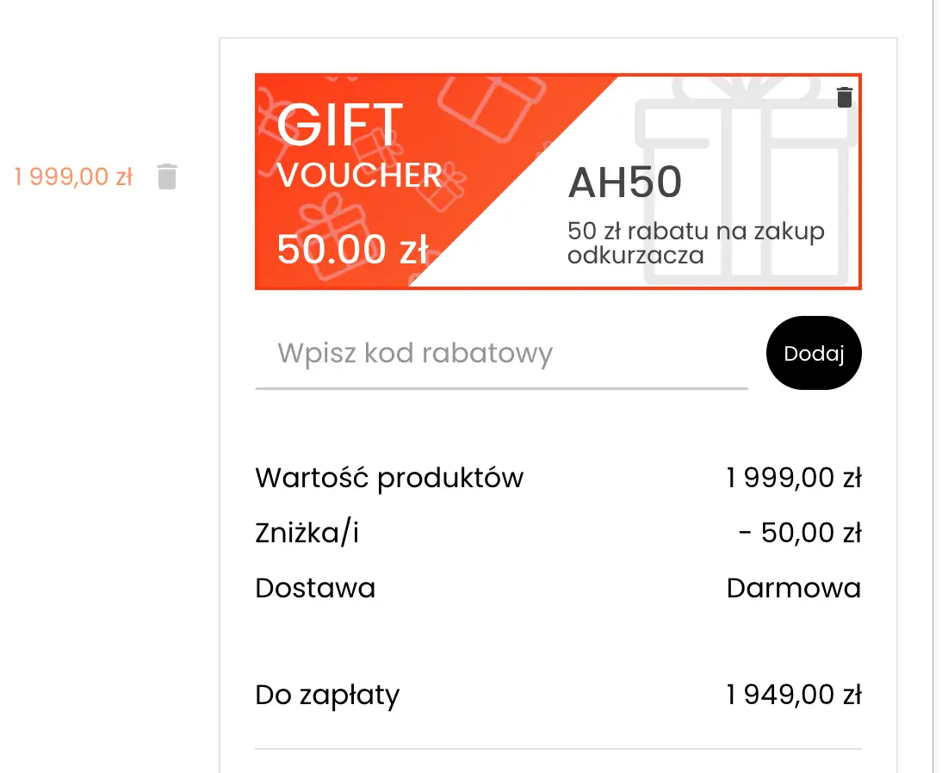Click the bin icon beside the cart item price

click(165, 176)
